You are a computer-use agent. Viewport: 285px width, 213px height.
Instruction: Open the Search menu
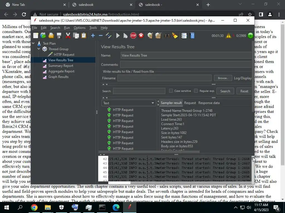(x=55, y=28)
